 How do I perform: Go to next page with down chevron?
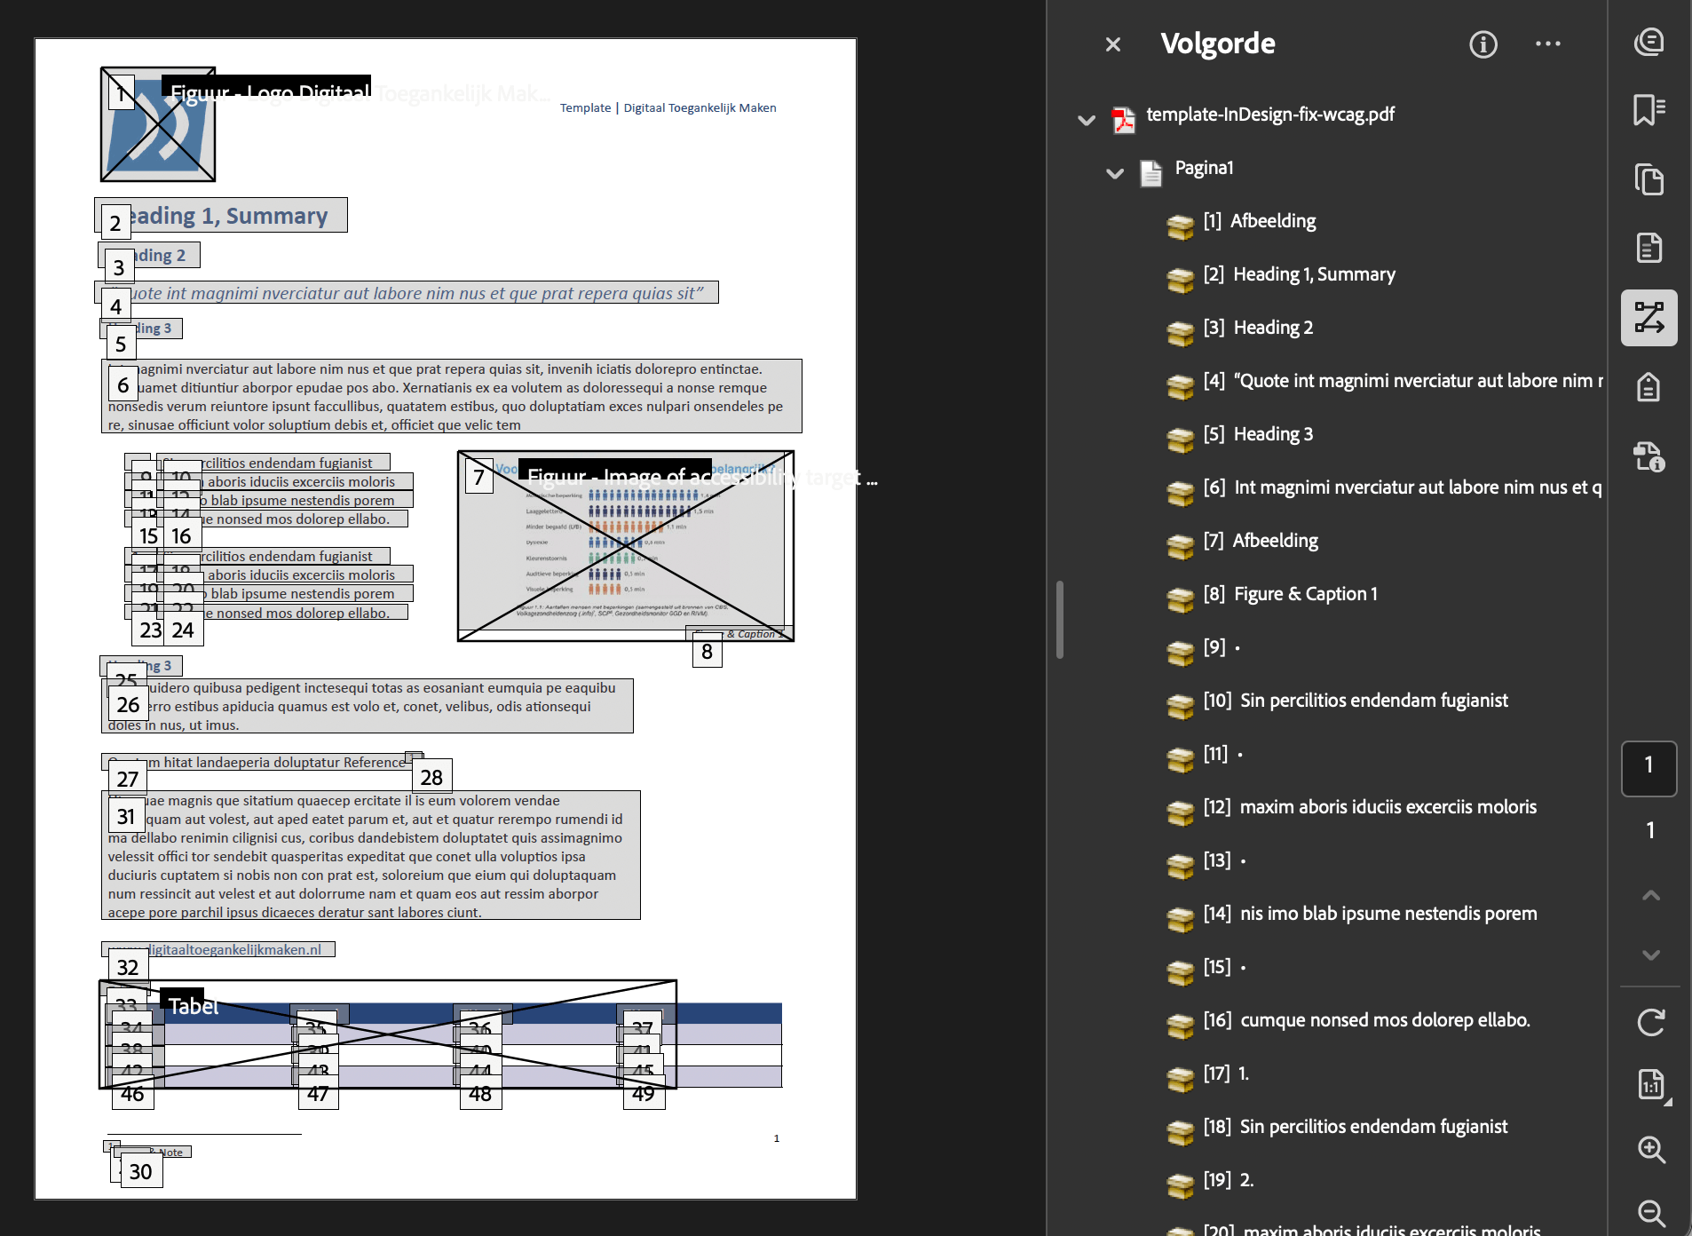point(1650,955)
